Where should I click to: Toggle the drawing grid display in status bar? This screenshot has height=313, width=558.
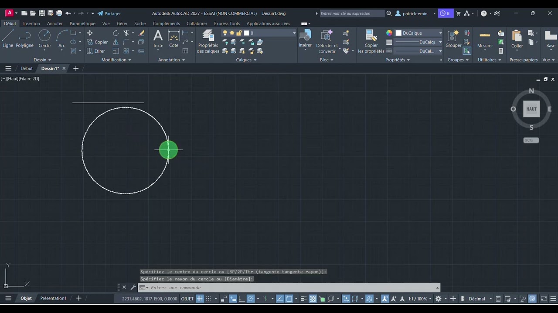pyautogui.click(x=200, y=299)
